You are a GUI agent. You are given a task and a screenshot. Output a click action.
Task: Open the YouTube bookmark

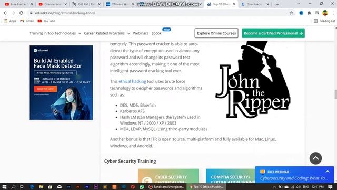(x=46, y=21)
